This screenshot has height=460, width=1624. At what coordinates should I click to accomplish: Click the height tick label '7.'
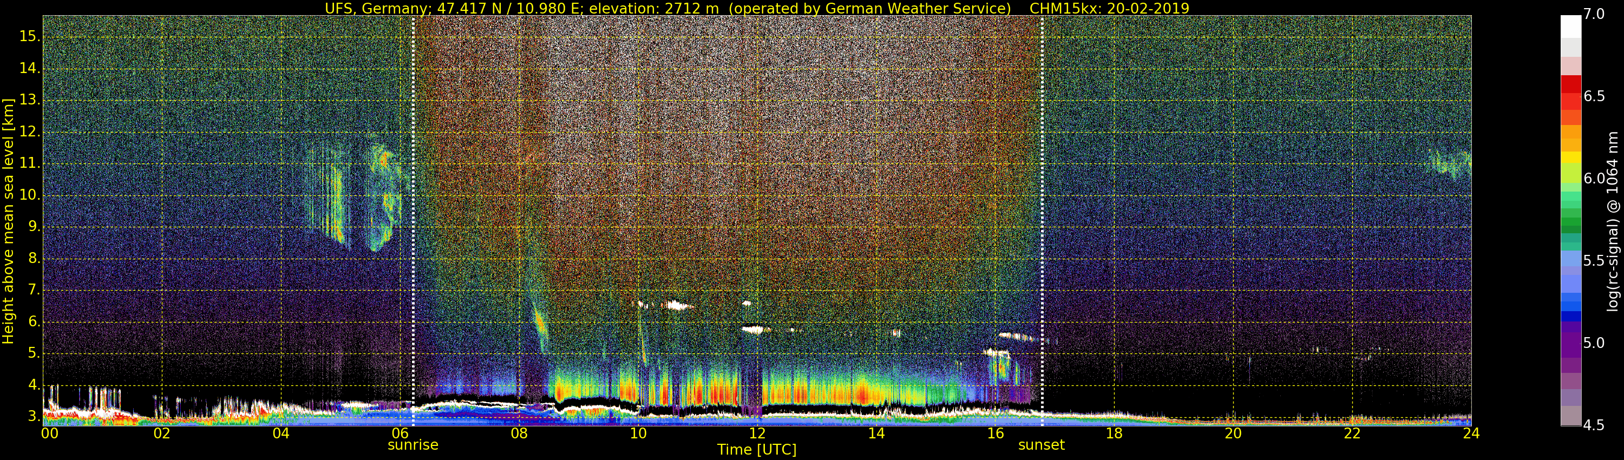(x=34, y=290)
